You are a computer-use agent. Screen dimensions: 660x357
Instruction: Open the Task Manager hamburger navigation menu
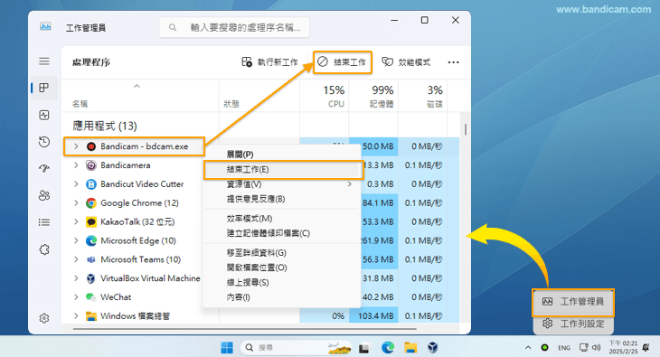click(x=44, y=61)
